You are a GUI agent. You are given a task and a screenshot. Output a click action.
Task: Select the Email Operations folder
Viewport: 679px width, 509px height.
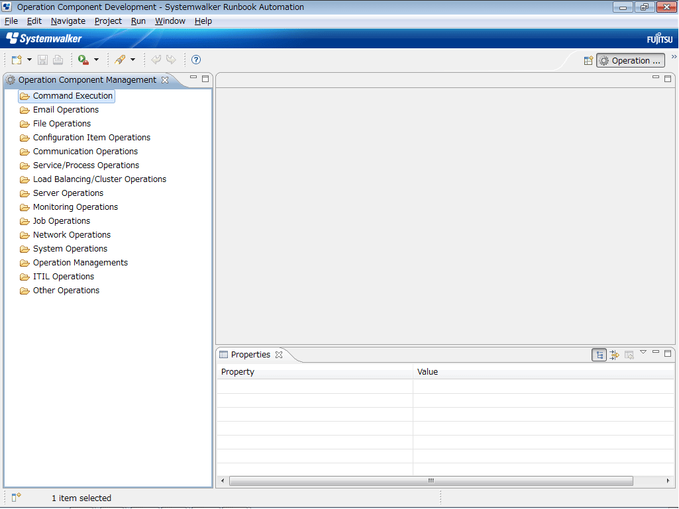(x=60, y=110)
